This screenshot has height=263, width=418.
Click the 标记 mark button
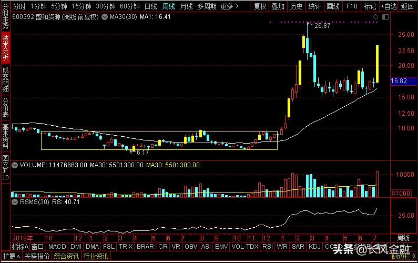tap(370, 6)
